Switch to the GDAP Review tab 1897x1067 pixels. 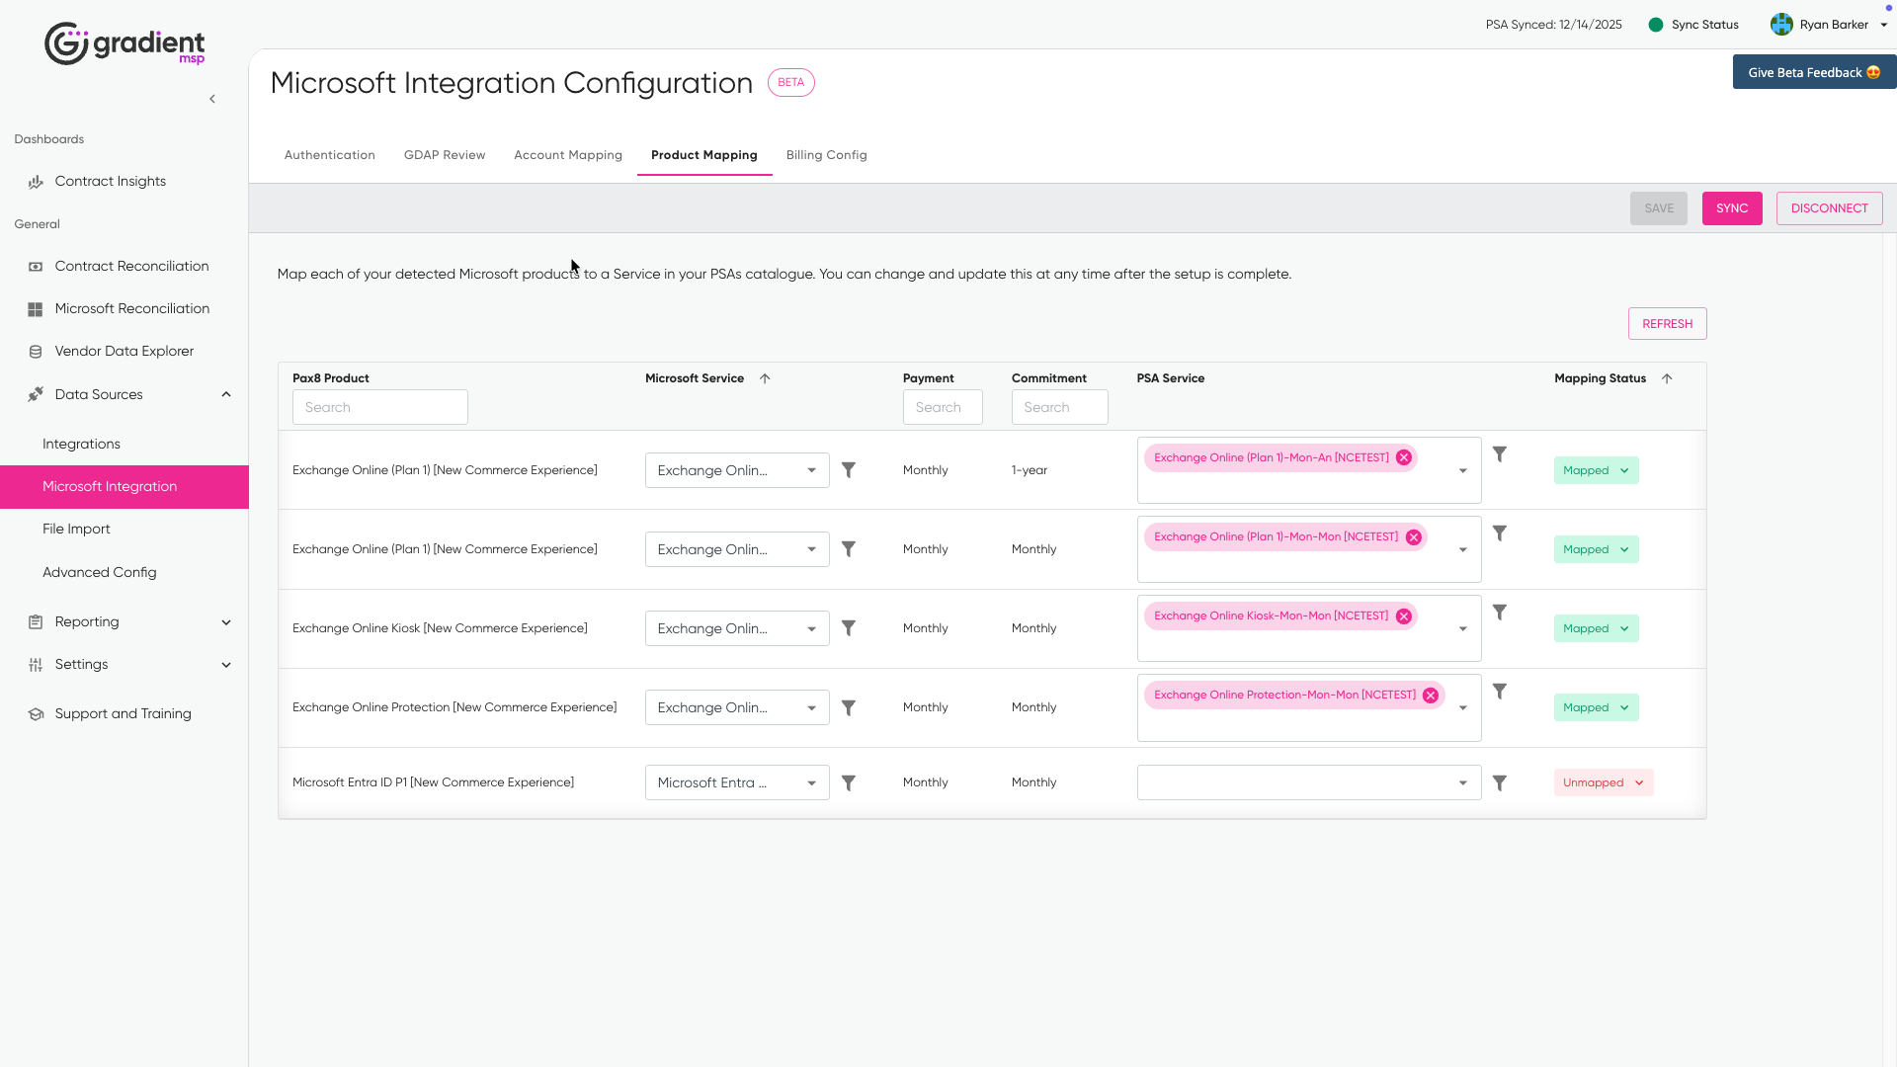pos(445,155)
